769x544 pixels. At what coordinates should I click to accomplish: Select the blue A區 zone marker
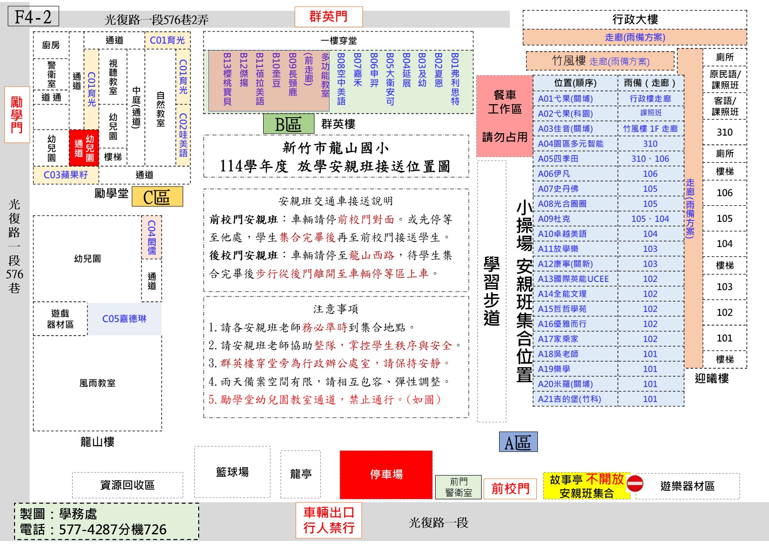pyautogui.click(x=518, y=442)
